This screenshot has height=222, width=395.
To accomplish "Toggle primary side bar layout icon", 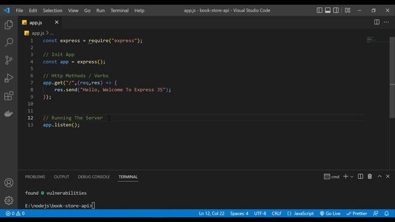I will point(320,10).
